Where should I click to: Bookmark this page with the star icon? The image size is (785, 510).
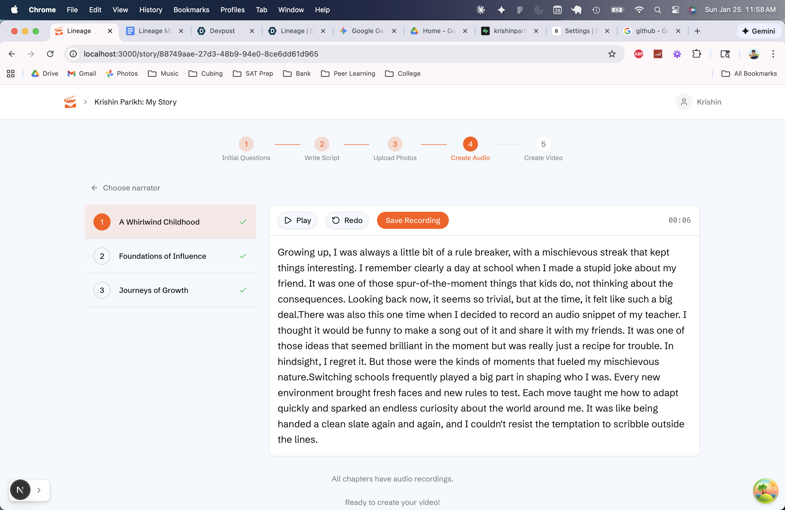coord(612,54)
